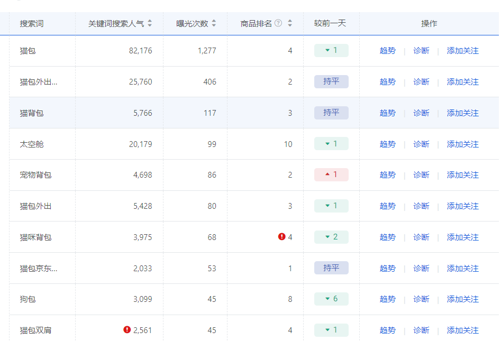Open 趋势 for the 猫包 keyword

387,51
